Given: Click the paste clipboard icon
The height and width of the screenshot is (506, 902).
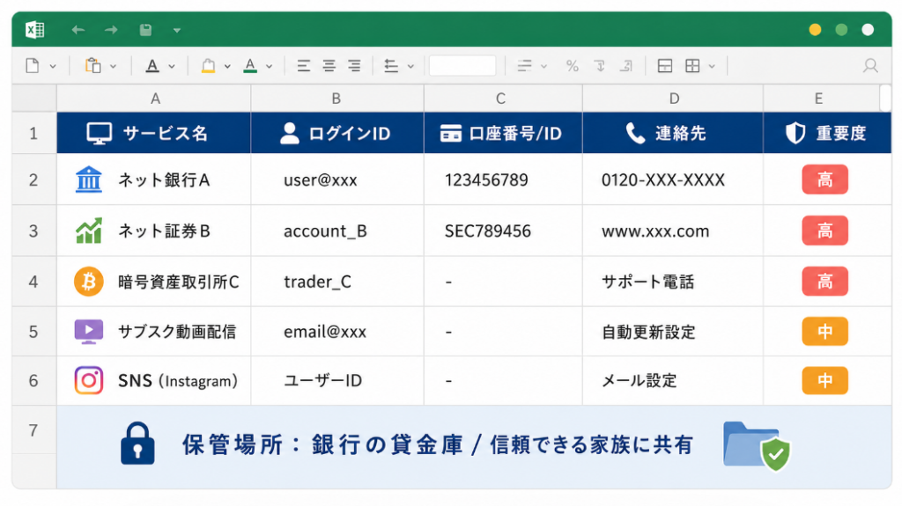Looking at the screenshot, I should (x=93, y=65).
